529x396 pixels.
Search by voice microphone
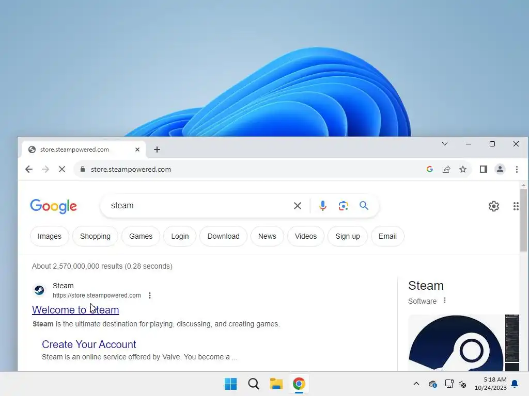322,206
